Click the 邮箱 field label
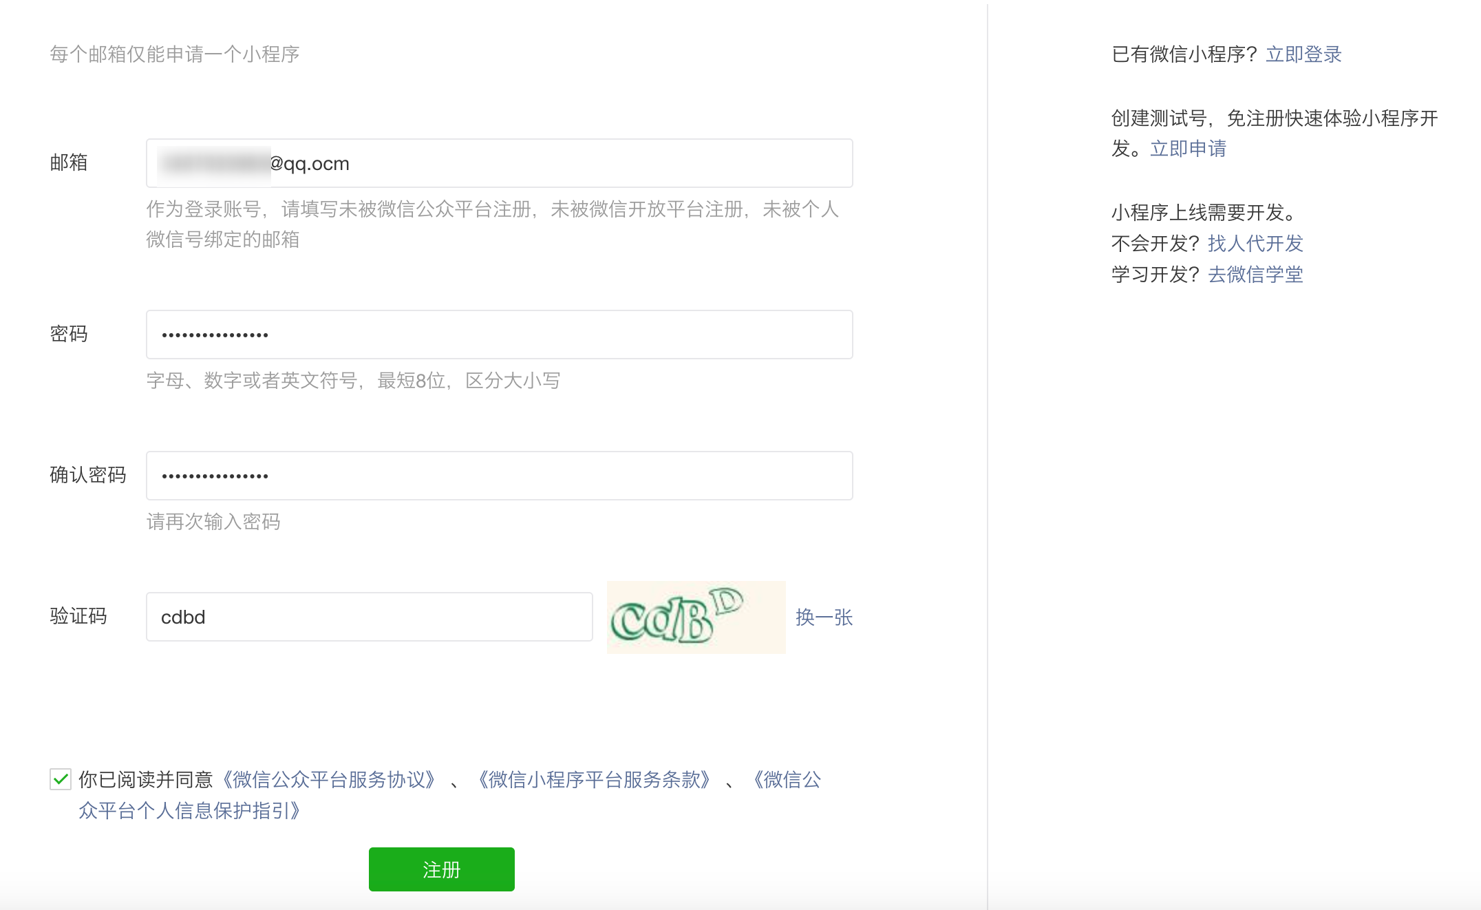Viewport: 1481px width, 910px height. 69,162
